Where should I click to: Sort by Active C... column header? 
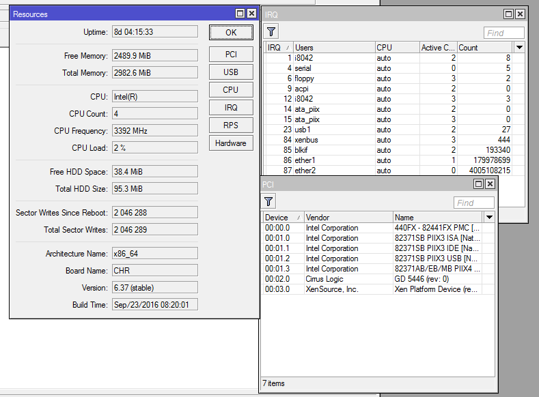click(439, 47)
